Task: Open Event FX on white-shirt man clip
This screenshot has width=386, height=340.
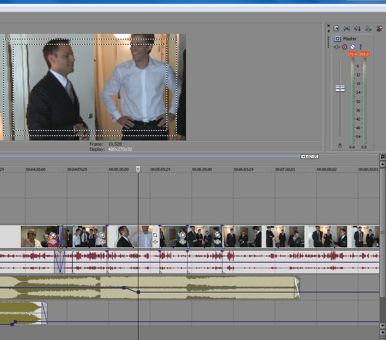Action: tap(155, 242)
